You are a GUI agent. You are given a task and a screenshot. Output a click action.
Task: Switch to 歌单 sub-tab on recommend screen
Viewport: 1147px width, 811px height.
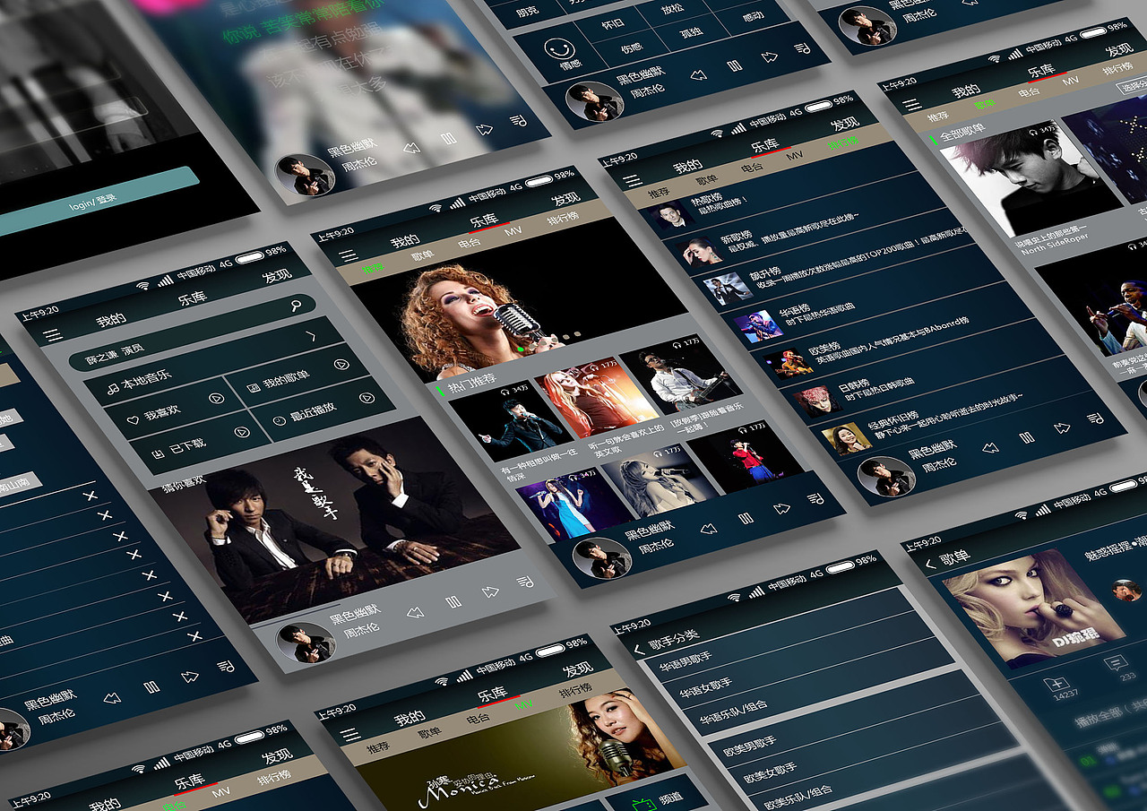tap(422, 255)
